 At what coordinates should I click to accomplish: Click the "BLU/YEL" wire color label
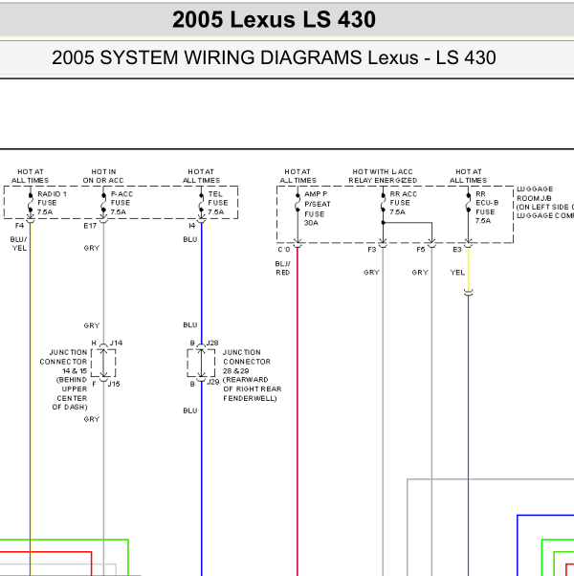tap(18, 244)
